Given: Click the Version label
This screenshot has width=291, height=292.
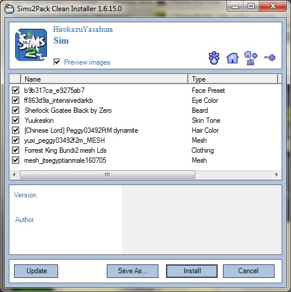Looking at the screenshot, I should click(25, 195).
